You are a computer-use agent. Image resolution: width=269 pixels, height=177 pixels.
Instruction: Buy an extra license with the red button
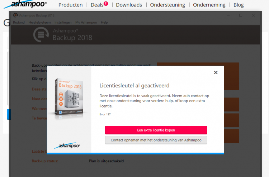(x=156, y=130)
